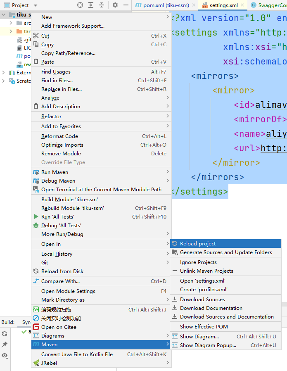Choose Reformat Code from context menu
Image resolution: width=287 pixels, height=371 pixels.
tap(101, 136)
